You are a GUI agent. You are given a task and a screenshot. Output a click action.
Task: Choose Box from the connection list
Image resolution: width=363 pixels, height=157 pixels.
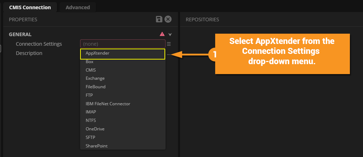[x=90, y=61]
